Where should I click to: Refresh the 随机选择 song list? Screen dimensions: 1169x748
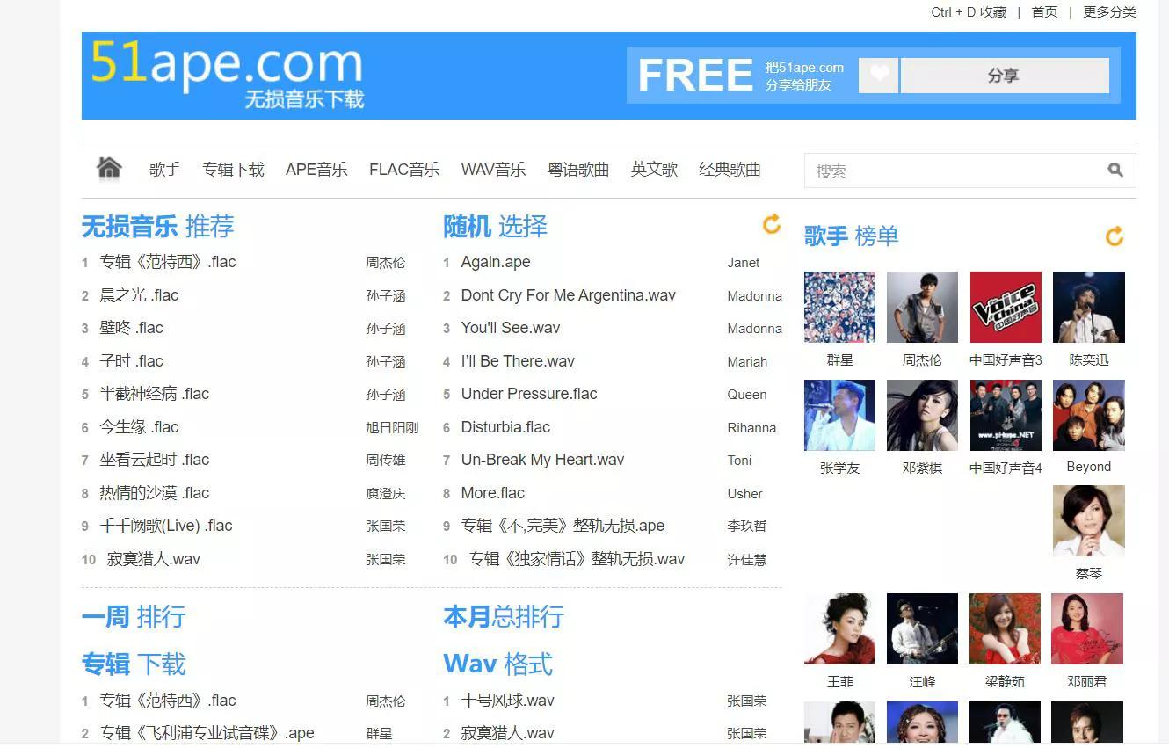point(771,225)
